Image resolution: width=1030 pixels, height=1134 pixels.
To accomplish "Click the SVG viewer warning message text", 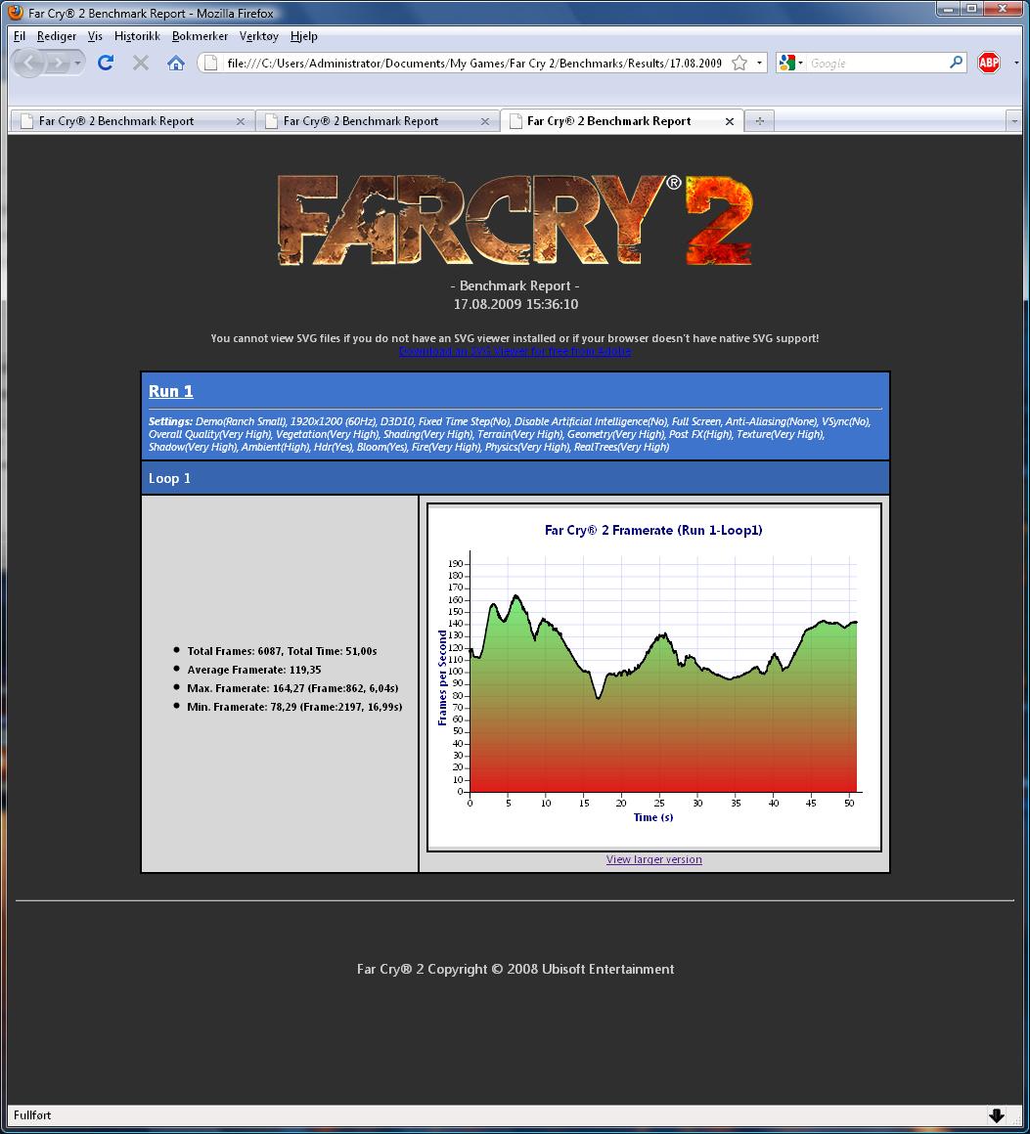I will coord(515,338).
